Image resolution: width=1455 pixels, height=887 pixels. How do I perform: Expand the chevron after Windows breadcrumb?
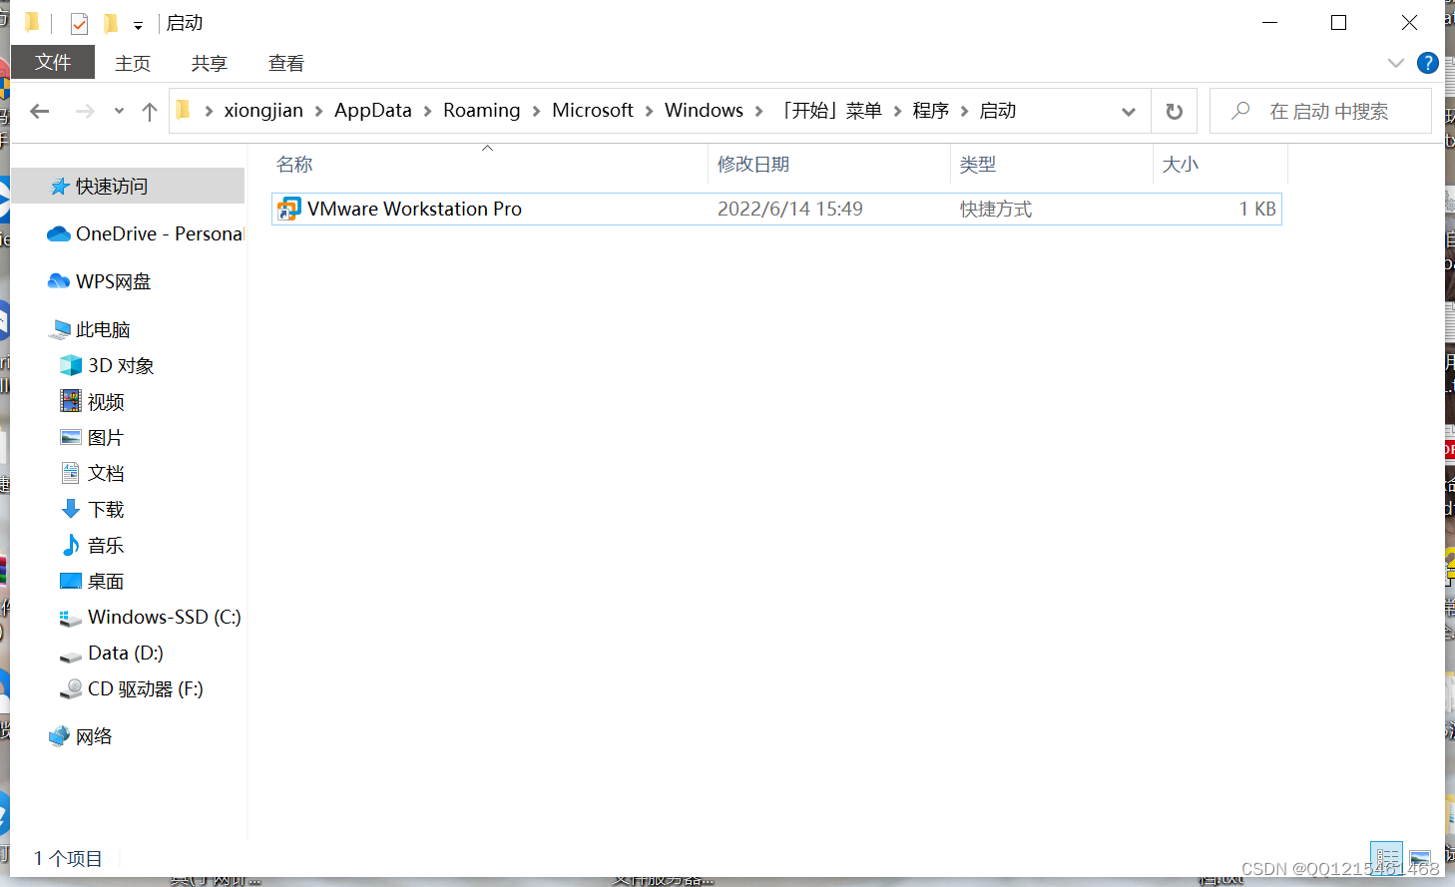[x=758, y=111]
